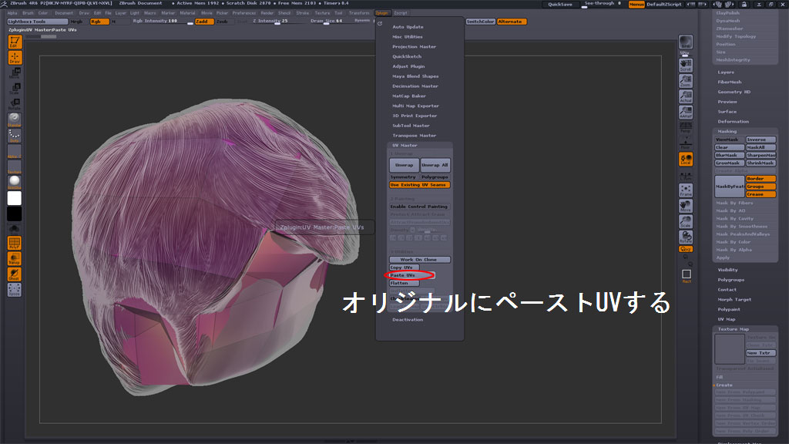The width and height of the screenshot is (789, 444).
Task: Open the Dots stroke type picker
Action: (x=15, y=136)
